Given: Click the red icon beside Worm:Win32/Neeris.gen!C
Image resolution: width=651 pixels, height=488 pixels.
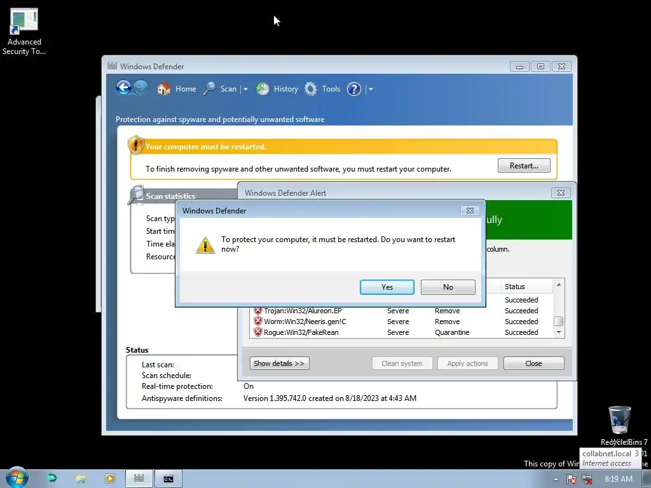Looking at the screenshot, I should 258,321.
